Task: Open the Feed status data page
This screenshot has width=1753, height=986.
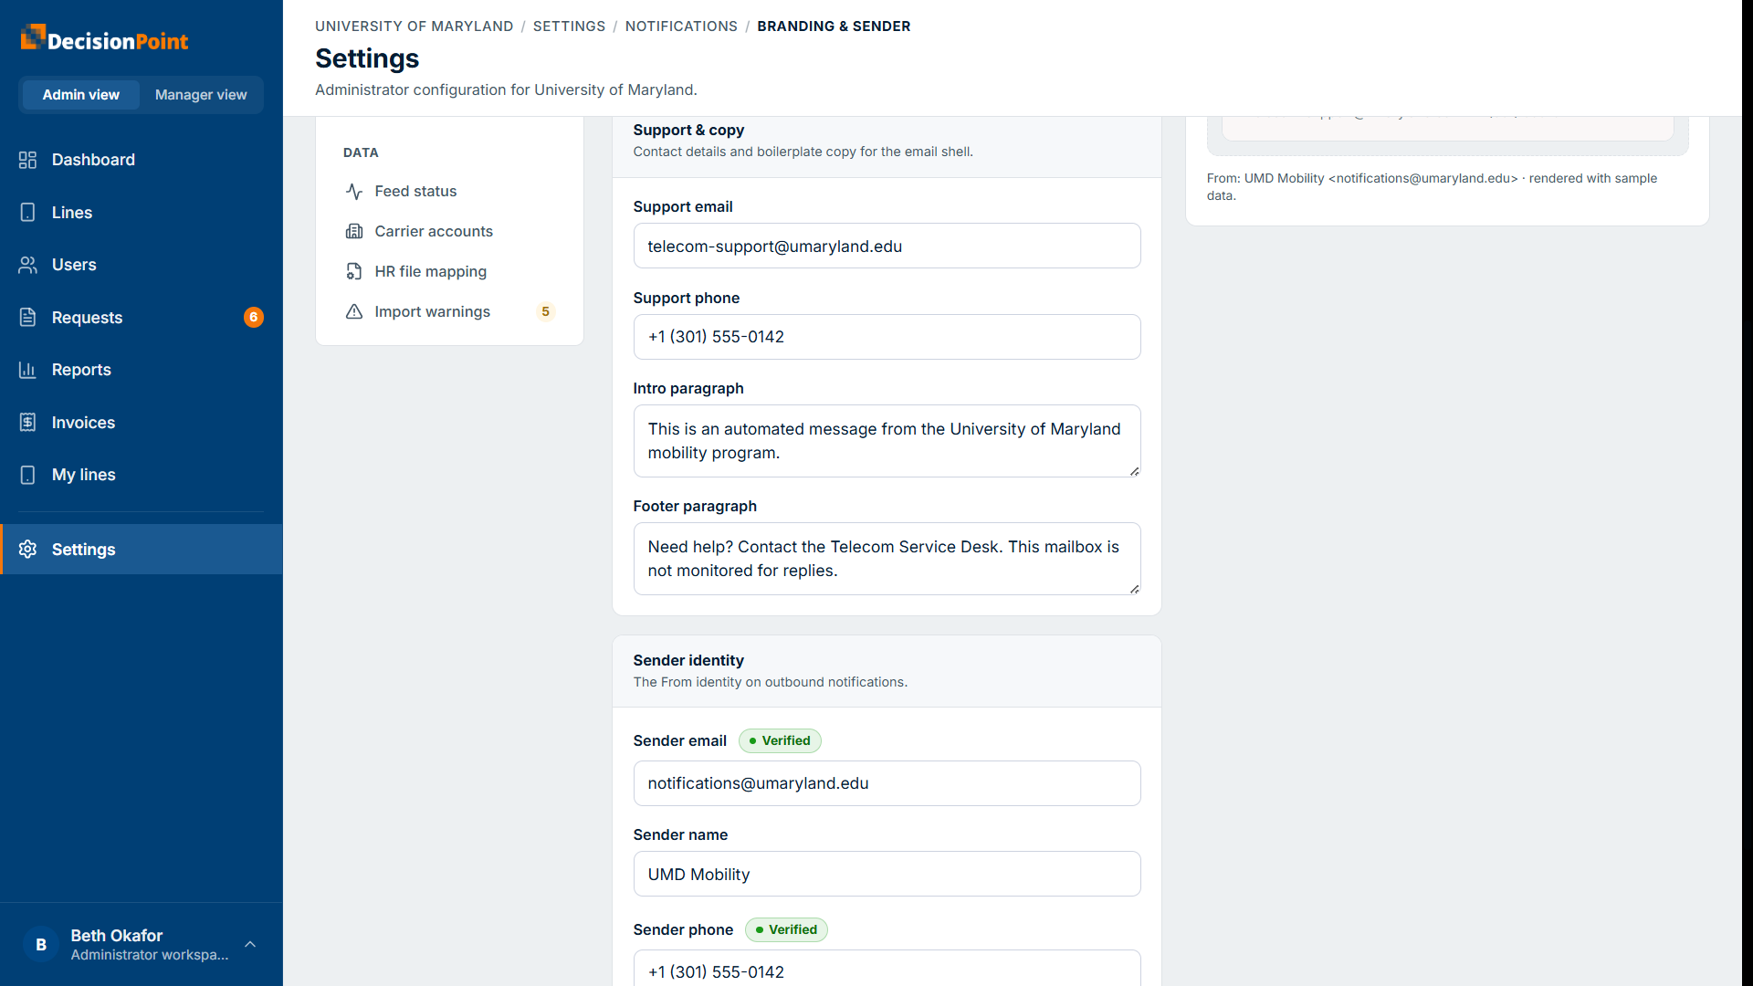Action: [449, 191]
